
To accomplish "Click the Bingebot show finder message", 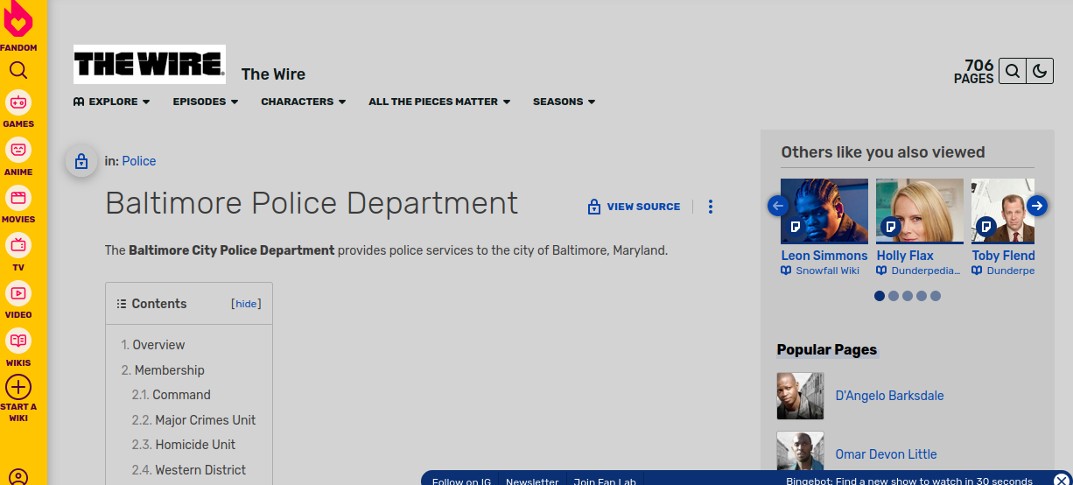I will [909, 481].
